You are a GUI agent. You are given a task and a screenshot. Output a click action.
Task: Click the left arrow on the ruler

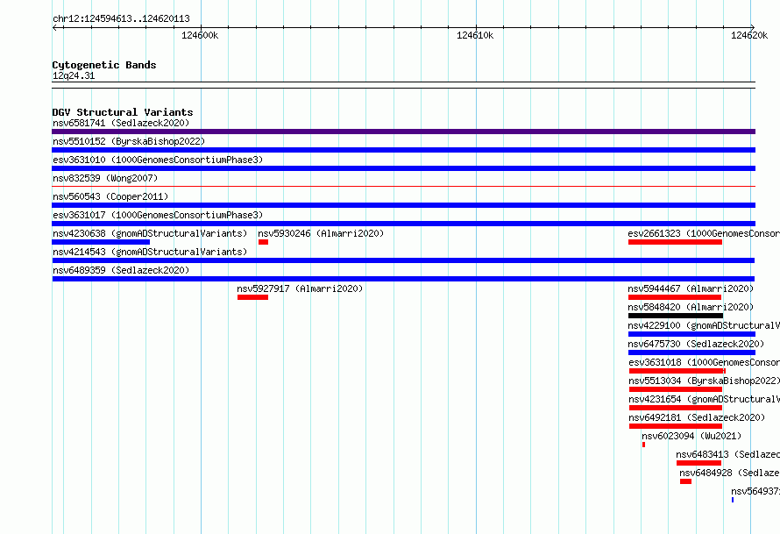(x=55, y=27)
